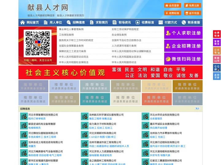Click the 返回顶部 side button
221x165 pixels.
(217, 76)
